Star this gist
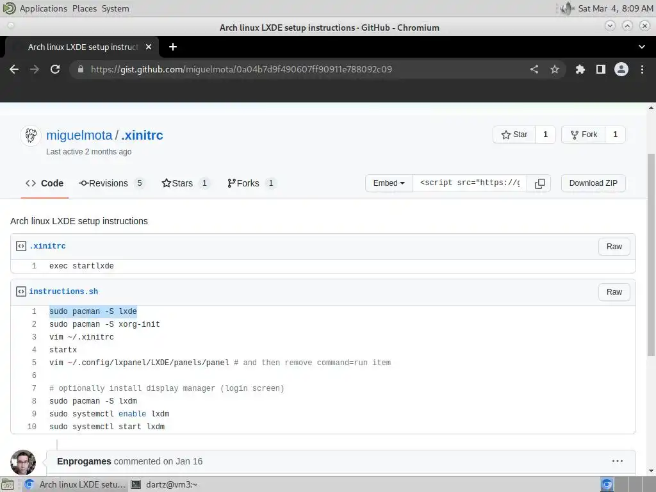Image resolution: width=656 pixels, height=492 pixels. coord(514,135)
